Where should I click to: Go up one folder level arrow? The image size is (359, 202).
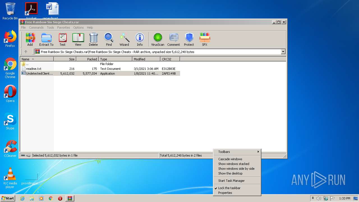[x=26, y=52]
